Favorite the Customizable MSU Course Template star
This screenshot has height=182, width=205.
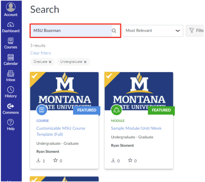click(x=55, y=160)
